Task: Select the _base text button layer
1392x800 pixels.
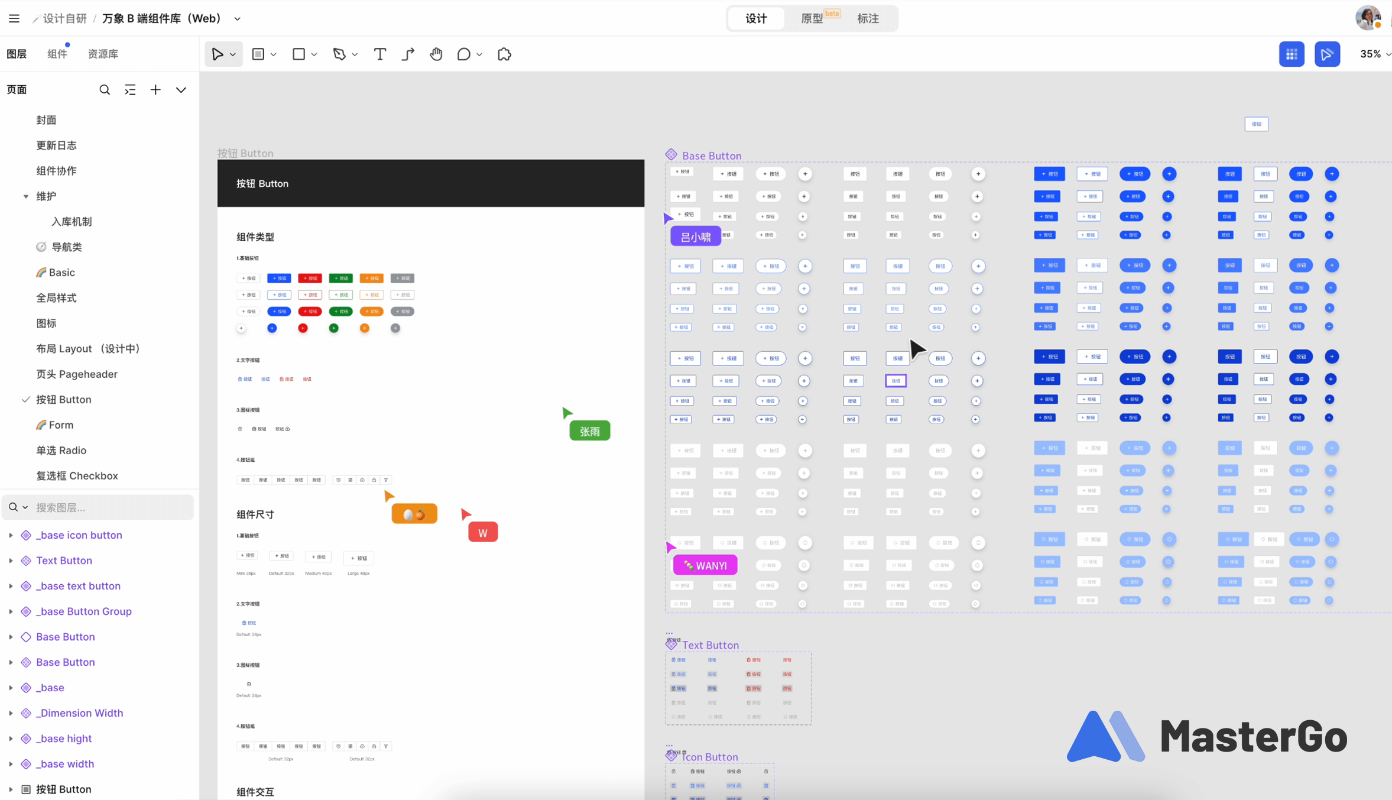Action: point(78,586)
